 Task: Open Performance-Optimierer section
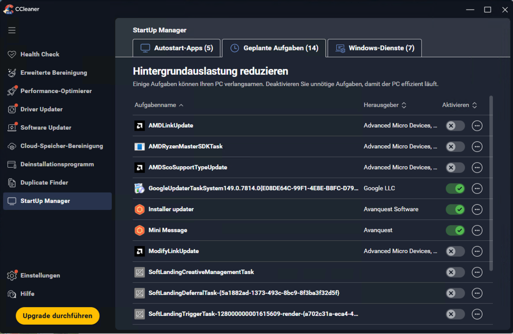[x=57, y=91]
